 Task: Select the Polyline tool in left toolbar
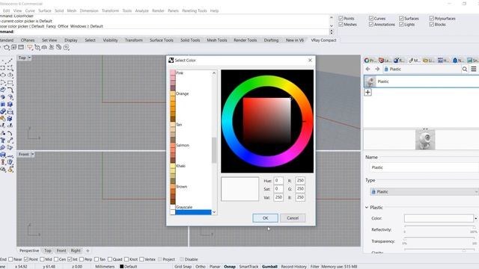click(10, 61)
